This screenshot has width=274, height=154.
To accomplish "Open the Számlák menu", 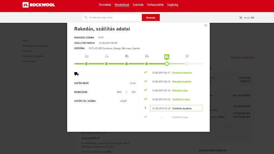I will point(138,5).
